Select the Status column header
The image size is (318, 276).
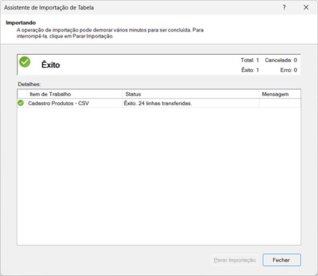click(191, 94)
